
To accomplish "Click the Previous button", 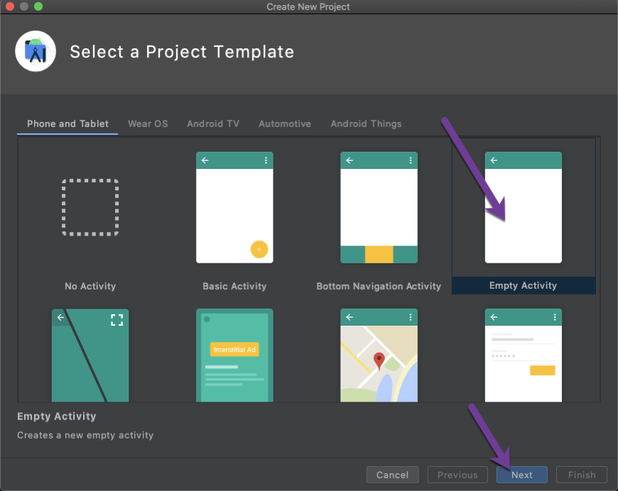I will tap(457, 475).
